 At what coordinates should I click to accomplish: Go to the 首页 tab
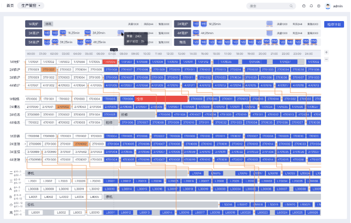(10, 6)
